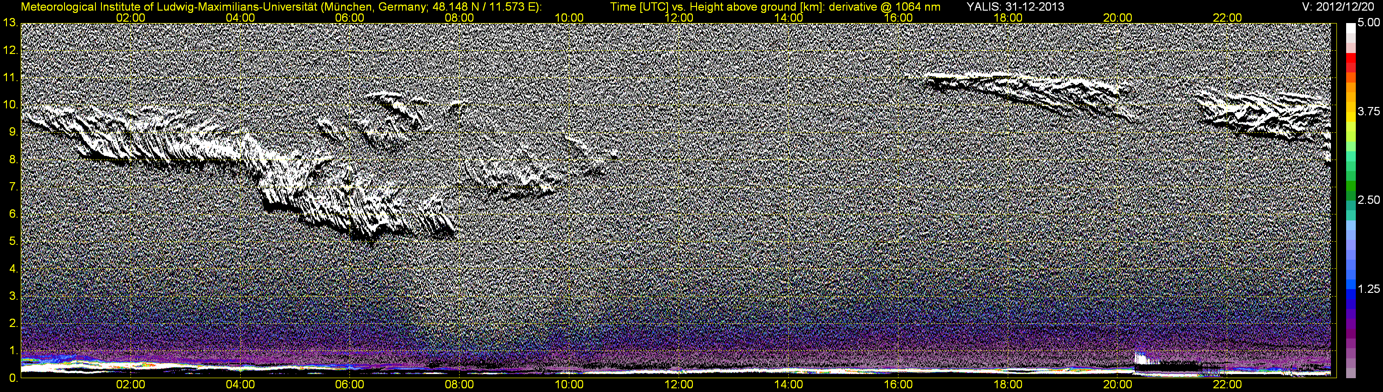
Task: Click the 08:00 label on the top time axis
Action: click(x=460, y=18)
